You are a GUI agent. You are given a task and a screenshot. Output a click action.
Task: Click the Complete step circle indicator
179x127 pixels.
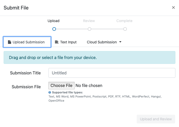point(125,29)
